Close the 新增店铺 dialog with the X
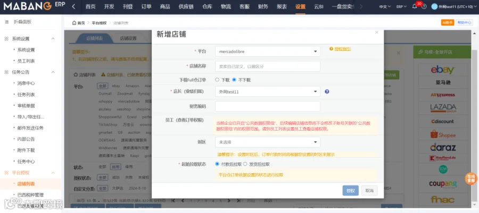 [376, 32]
